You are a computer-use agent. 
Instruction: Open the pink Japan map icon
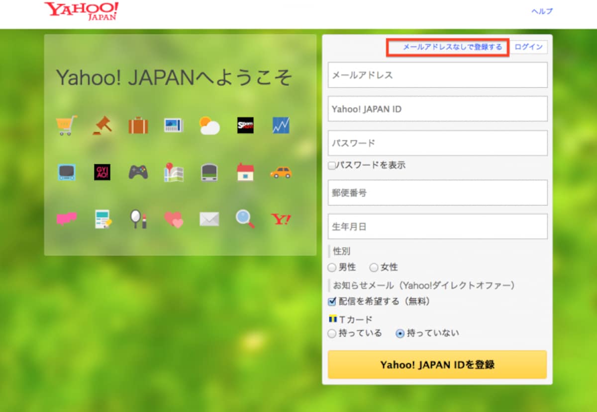click(x=66, y=219)
